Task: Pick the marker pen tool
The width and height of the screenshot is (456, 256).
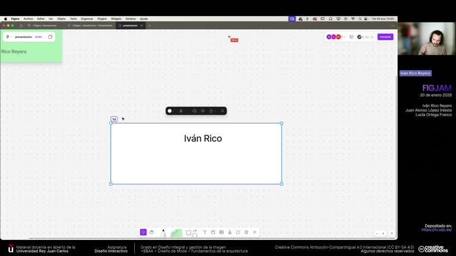Action: pyautogui.click(x=163, y=232)
